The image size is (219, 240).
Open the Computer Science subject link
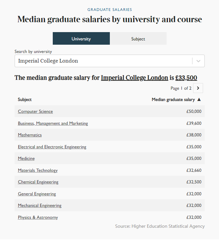35,112
